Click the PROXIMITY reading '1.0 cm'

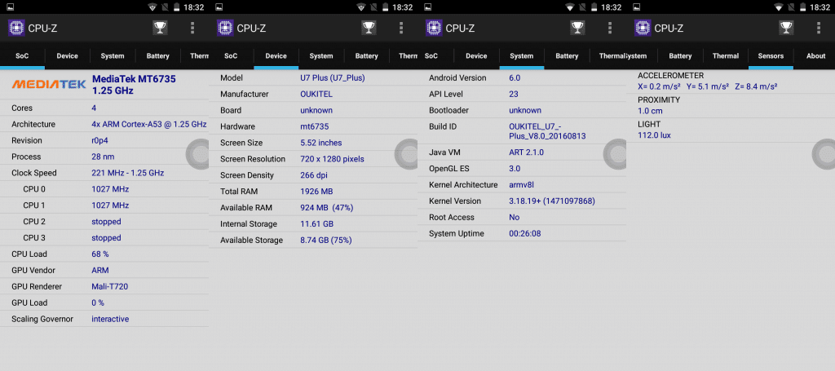tap(650, 111)
